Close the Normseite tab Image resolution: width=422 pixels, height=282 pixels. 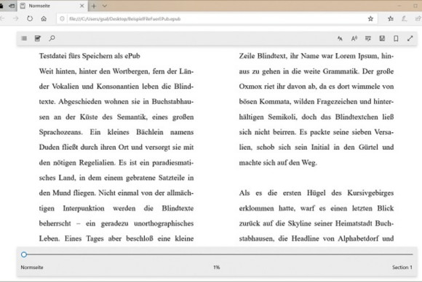[x=81, y=6]
